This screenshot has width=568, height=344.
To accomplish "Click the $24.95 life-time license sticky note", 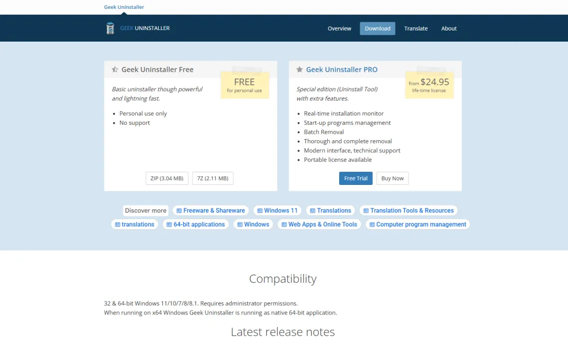I will point(429,84).
